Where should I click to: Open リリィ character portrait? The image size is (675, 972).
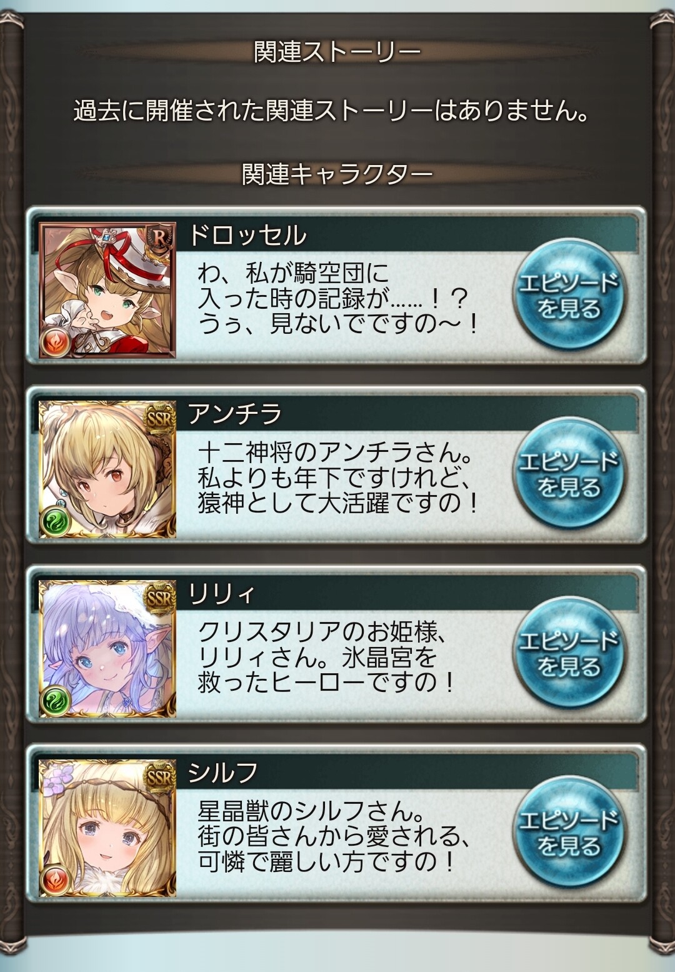tap(107, 648)
